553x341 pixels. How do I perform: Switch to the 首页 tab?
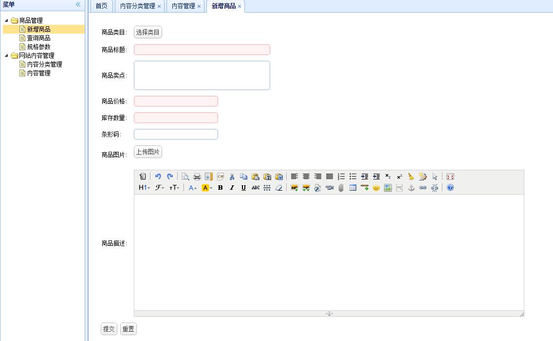(x=101, y=6)
